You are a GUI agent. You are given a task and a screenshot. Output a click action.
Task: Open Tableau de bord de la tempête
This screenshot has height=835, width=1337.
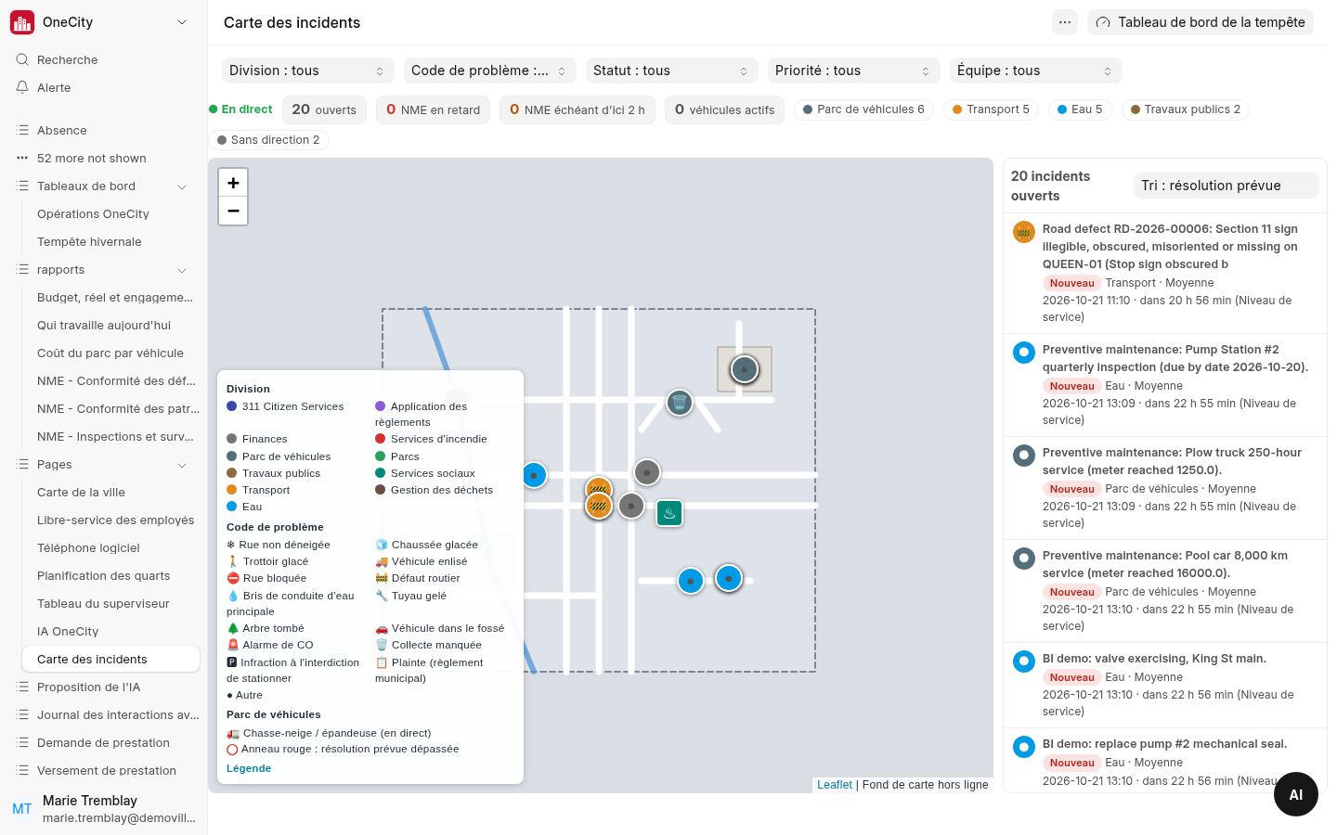click(x=1201, y=22)
